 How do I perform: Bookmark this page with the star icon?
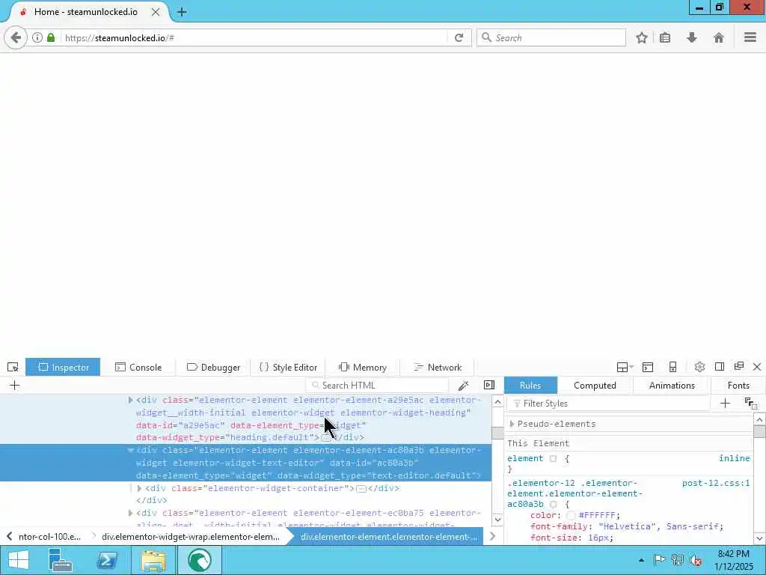(641, 37)
